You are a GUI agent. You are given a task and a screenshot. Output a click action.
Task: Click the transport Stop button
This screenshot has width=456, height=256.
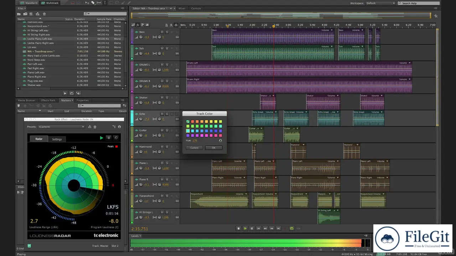coord(238,229)
